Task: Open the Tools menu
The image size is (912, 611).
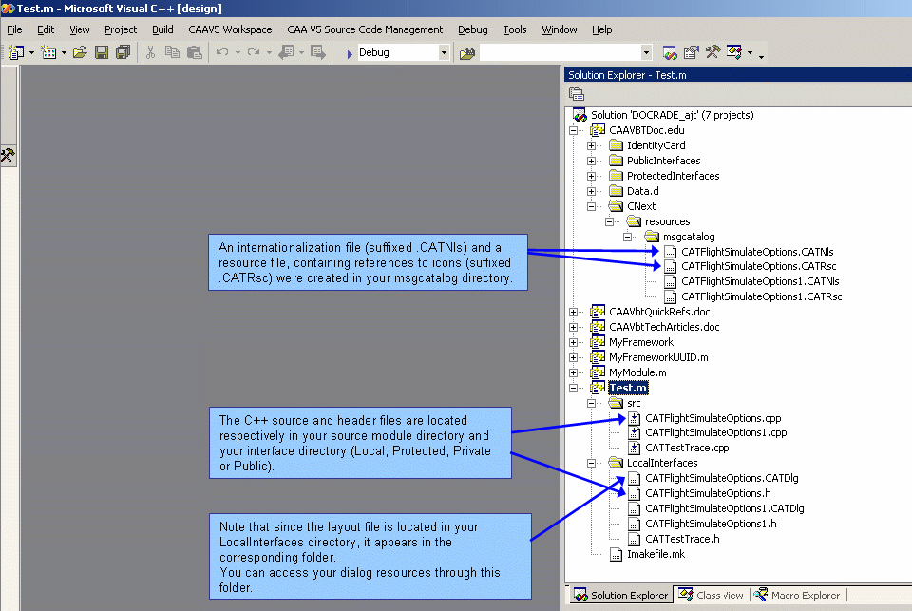Action: 515,29
